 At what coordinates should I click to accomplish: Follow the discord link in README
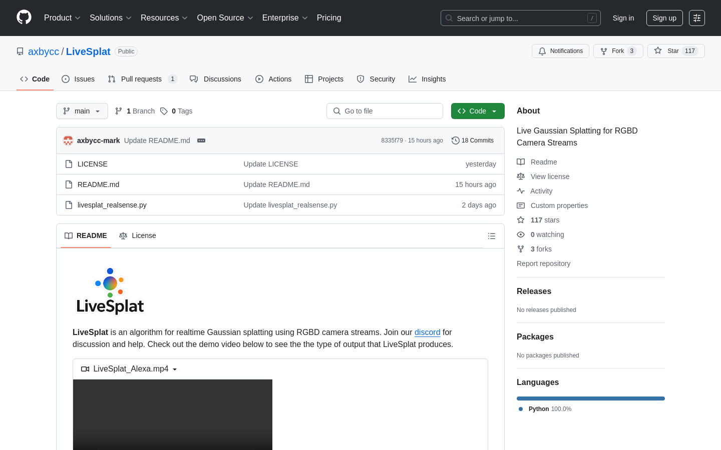pyautogui.click(x=427, y=332)
